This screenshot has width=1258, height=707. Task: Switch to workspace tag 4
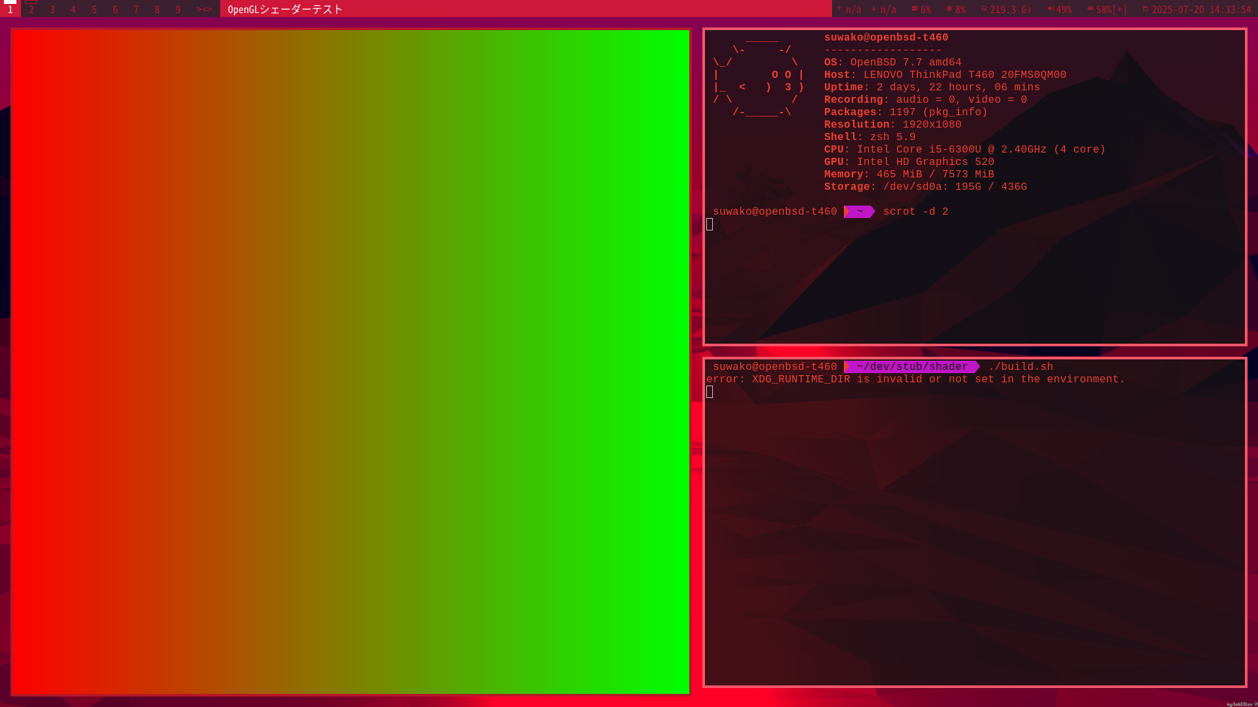(73, 9)
